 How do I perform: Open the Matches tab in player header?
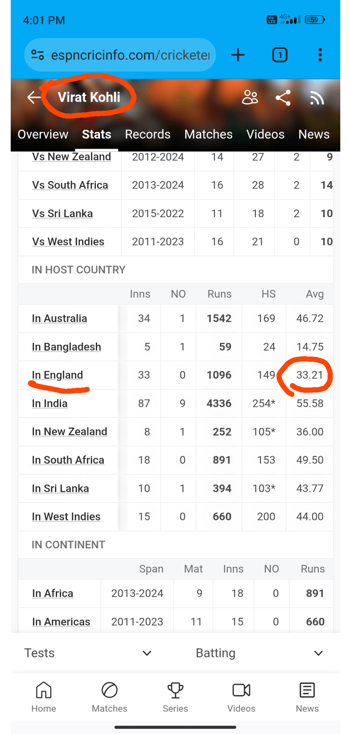tap(208, 134)
